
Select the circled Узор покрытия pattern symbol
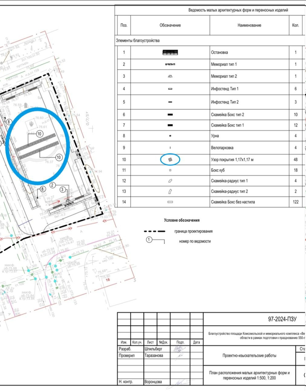[171, 159]
